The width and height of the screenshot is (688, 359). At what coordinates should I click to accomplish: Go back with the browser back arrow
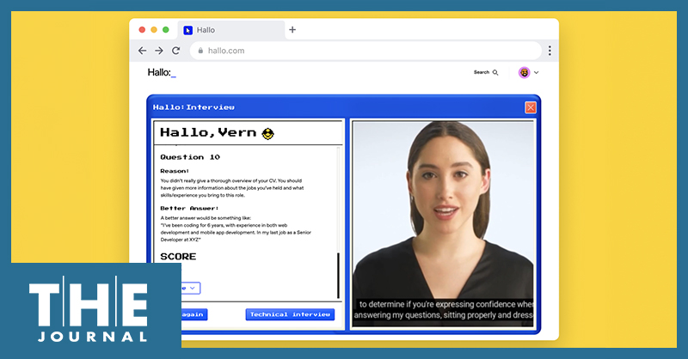[142, 51]
